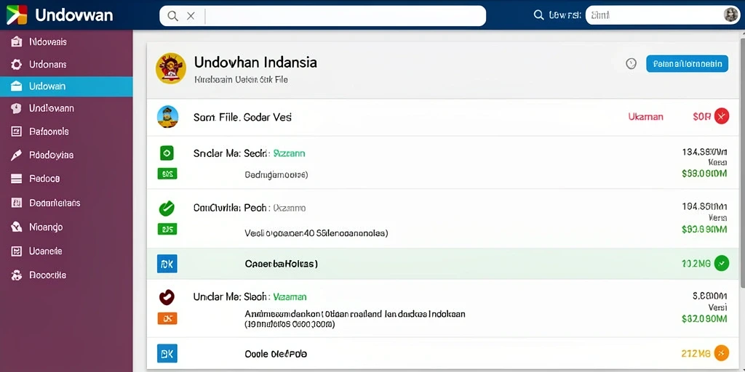Click blue badge in Caeenba Holcas row
745x372 pixels.
point(167,263)
